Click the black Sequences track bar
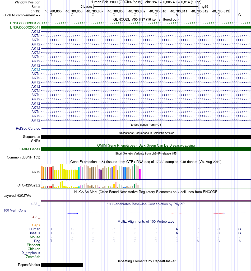 point(146,137)
